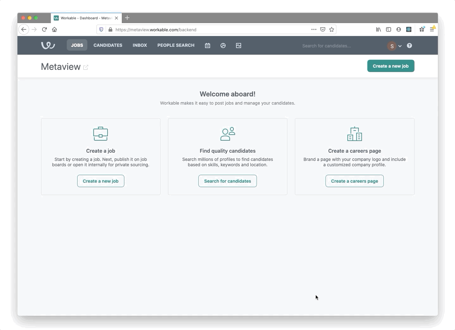Click the React DevTools extension icon
The image size is (455, 330).
409,29
